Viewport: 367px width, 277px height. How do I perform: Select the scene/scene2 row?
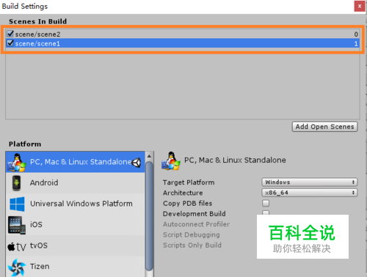click(x=183, y=34)
